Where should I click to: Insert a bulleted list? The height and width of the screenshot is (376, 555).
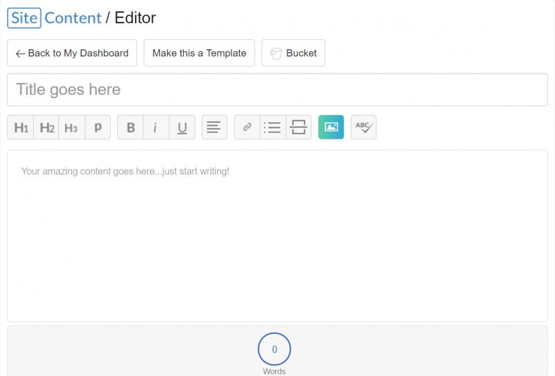[x=273, y=128]
